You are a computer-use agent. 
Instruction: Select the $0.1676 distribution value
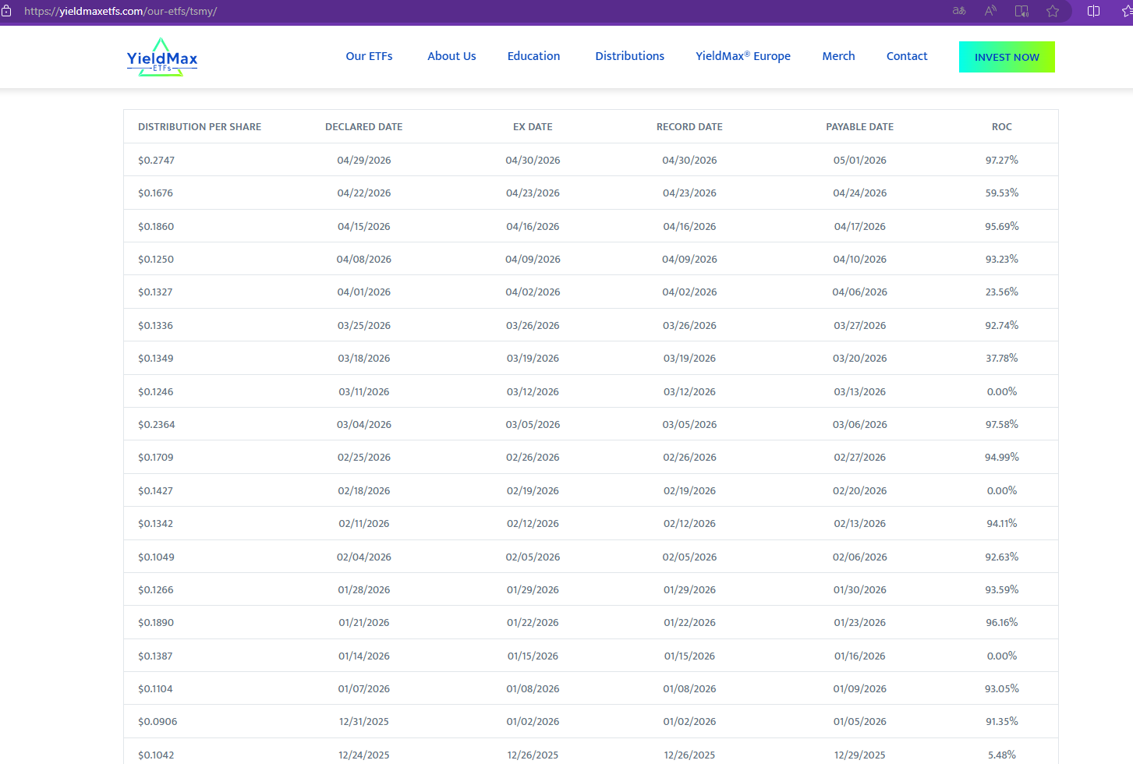(155, 193)
